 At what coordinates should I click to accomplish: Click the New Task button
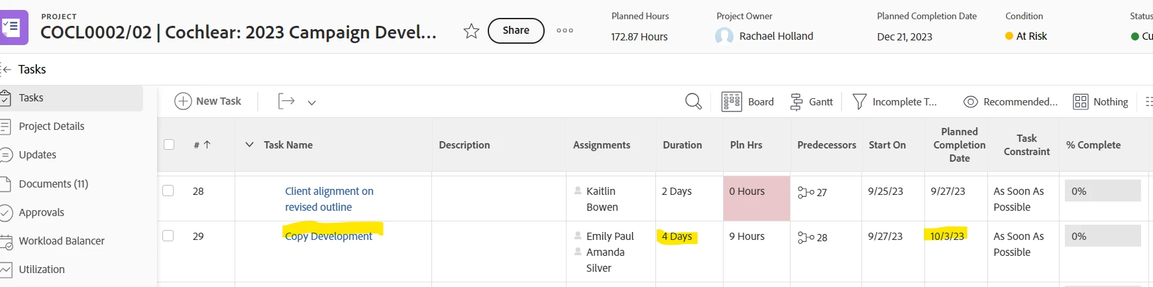(208, 101)
